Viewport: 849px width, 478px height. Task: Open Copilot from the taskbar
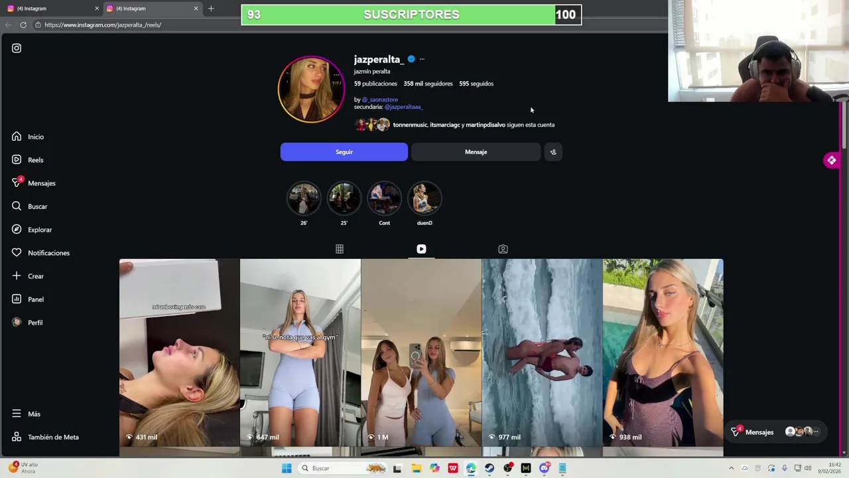434,468
